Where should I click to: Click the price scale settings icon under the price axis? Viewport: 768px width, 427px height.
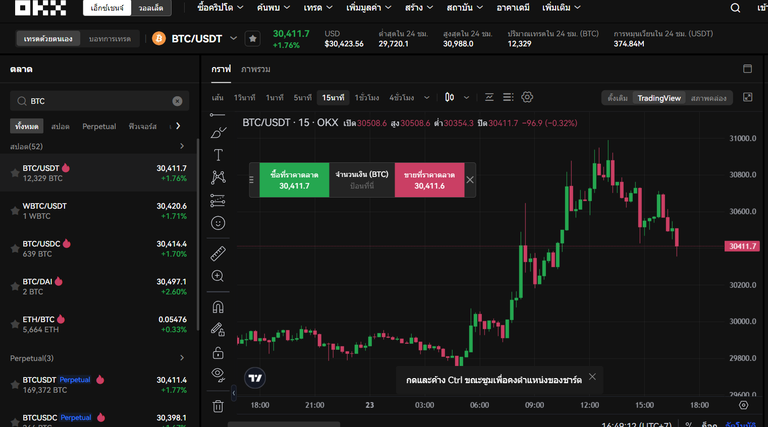point(743,405)
